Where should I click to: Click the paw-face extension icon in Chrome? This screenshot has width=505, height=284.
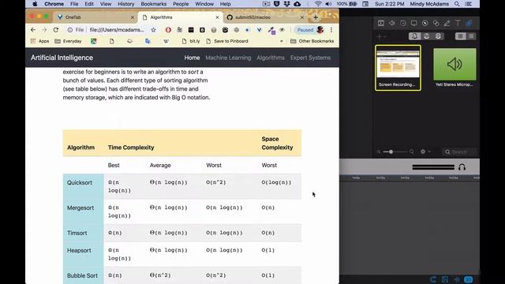[225, 30]
